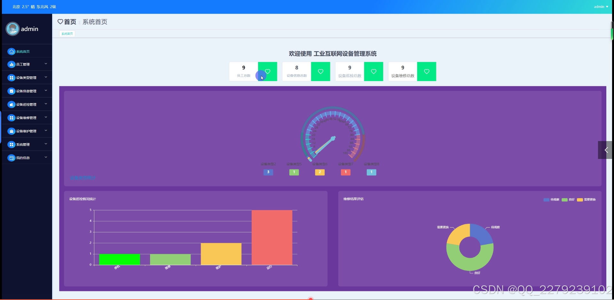Toggle the 设备类型5 green legend badge
Image resolution: width=614 pixels, height=300 pixels.
pyautogui.click(x=294, y=172)
